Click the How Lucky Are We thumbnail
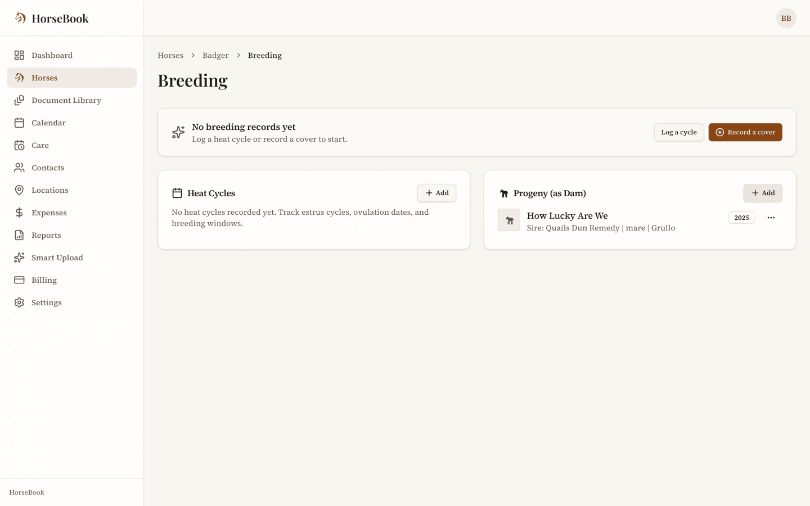The image size is (810, 506). tap(509, 220)
